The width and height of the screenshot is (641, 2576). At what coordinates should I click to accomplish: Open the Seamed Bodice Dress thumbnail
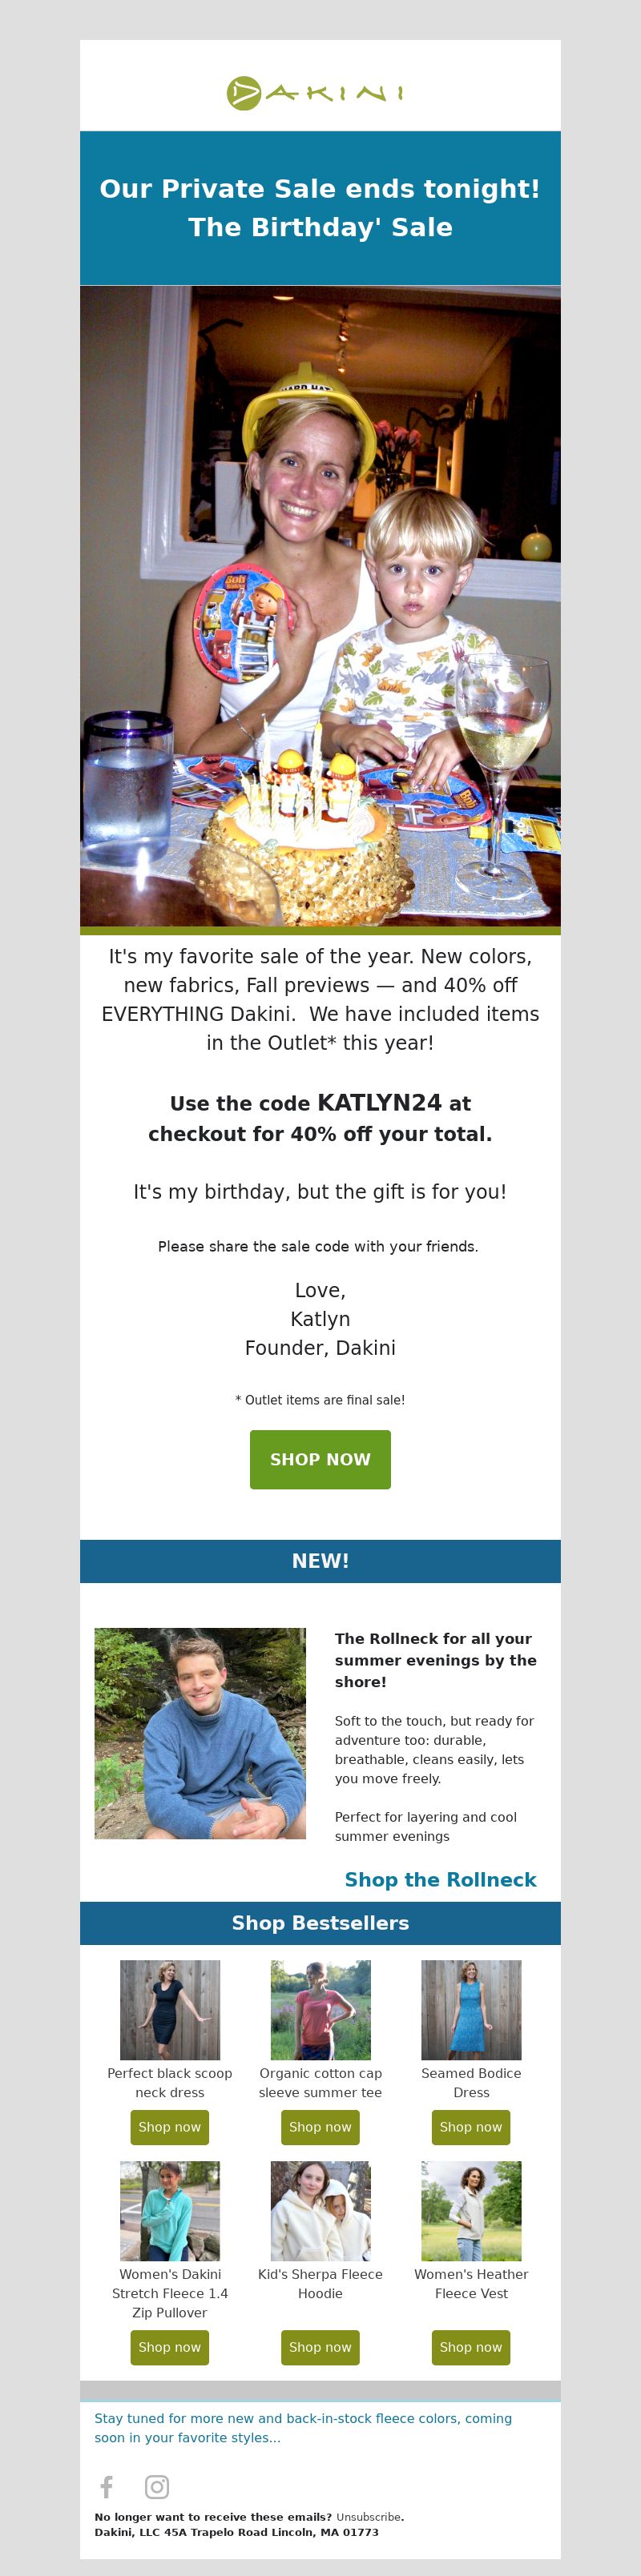tap(471, 2009)
